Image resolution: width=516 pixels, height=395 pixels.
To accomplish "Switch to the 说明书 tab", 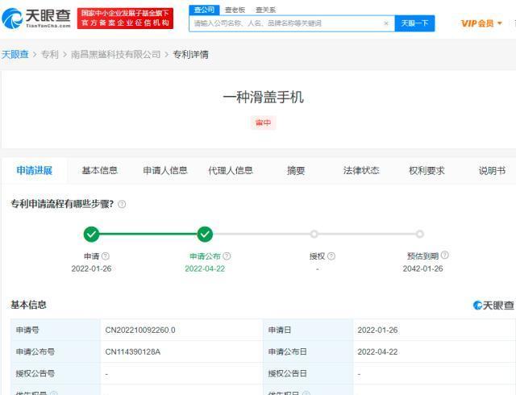I will (492, 171).
